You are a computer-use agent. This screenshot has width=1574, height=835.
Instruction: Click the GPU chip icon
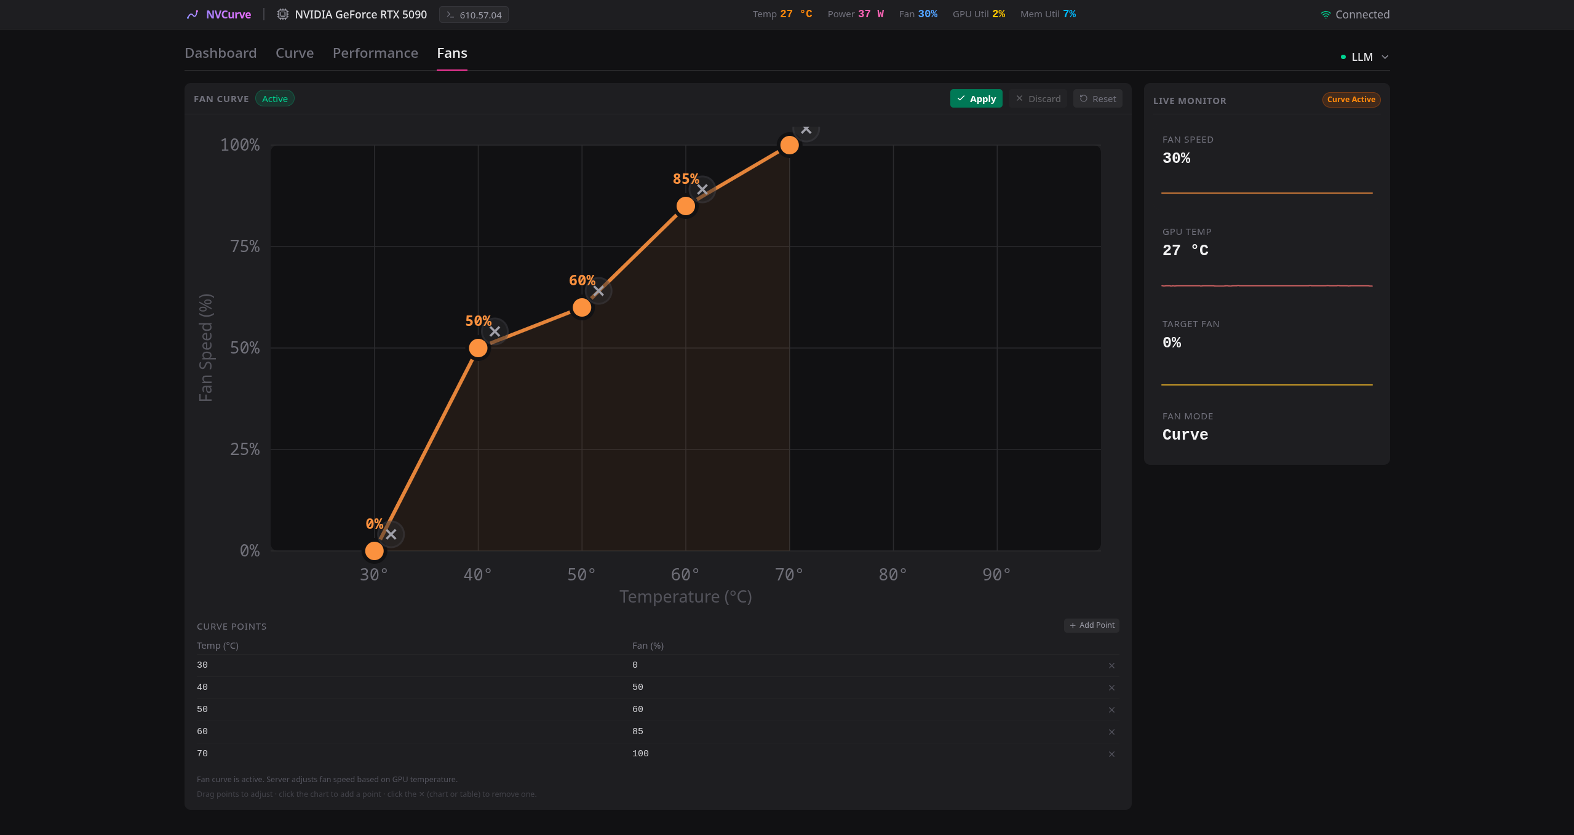coord(282,14)
